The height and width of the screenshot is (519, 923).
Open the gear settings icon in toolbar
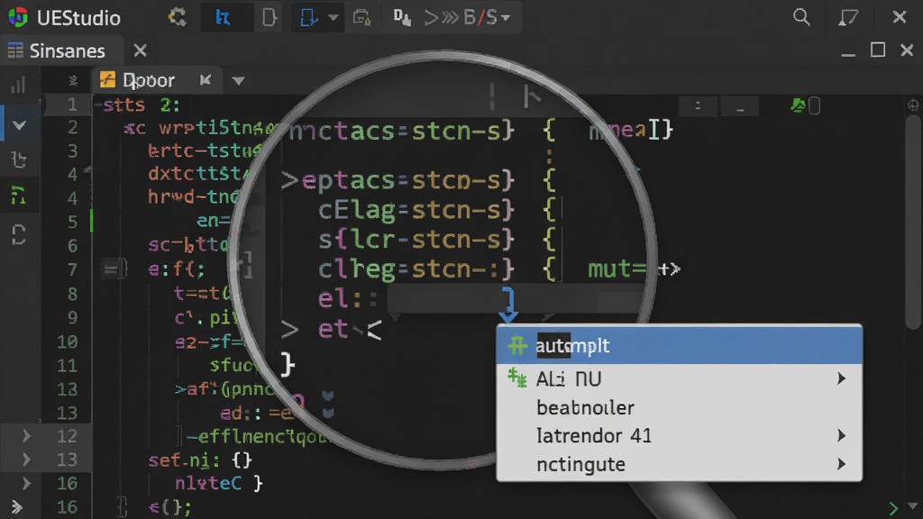click(178, 17)
